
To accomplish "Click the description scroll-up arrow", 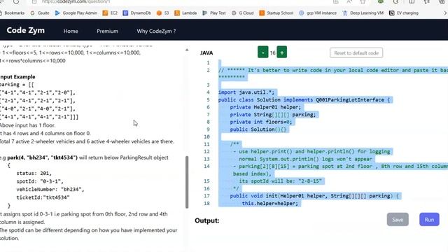I will 187,50.
